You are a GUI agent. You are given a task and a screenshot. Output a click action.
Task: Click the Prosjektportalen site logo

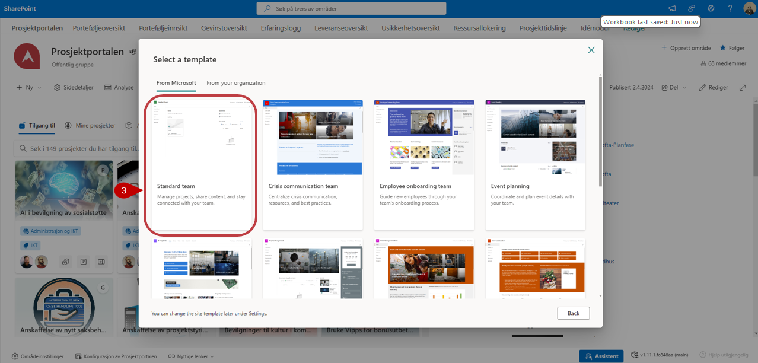(x=27, y=56)
